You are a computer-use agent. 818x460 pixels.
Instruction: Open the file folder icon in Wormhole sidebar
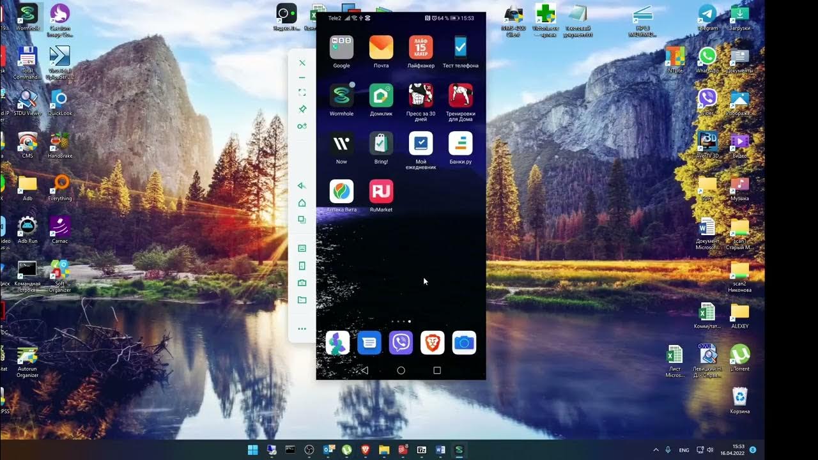click(302, 300)
